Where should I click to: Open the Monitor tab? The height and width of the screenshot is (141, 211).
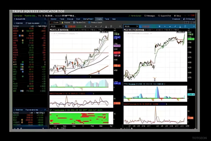tap(54, 19)
